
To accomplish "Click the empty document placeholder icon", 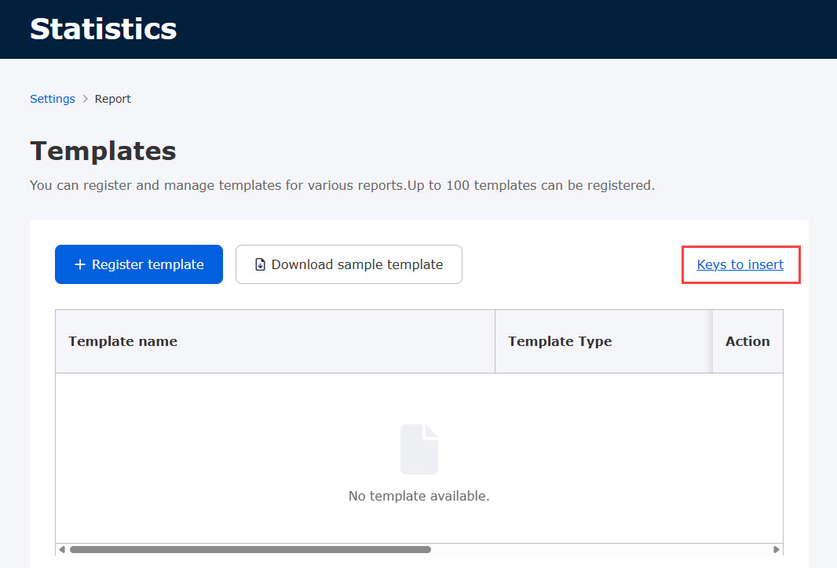I will [419, 450].
